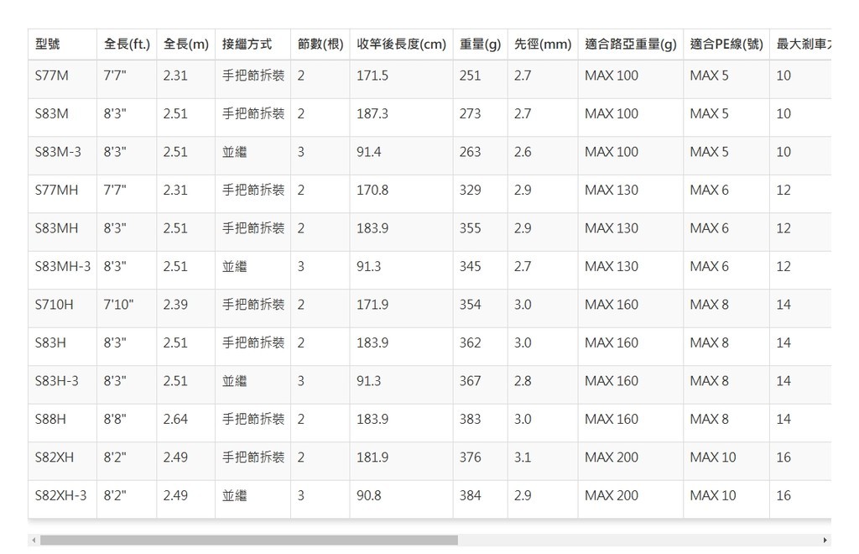Image resolution: width=859 pixels, height=554 pixels.
Task: Click the horizontal scrollbar thumb
Action: point(248,540)
